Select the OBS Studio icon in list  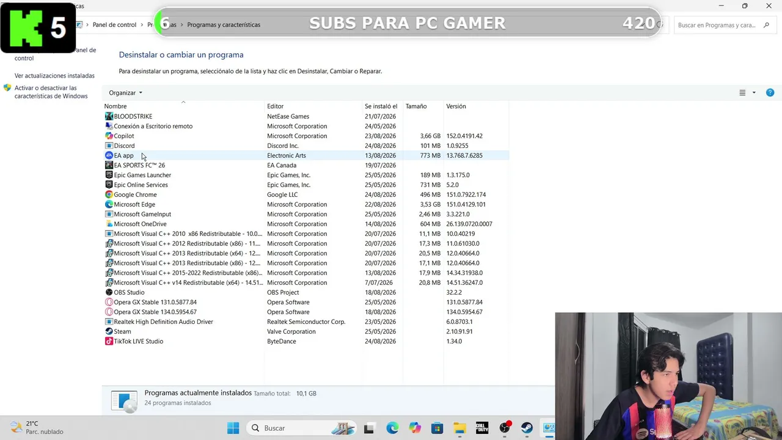click(x=109, y=292)
